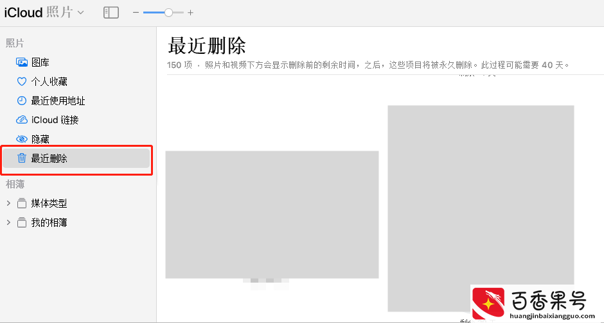Viewport: 604px width, 323px height.
Task: Click the plus zoom-in button
Action: 190,13
